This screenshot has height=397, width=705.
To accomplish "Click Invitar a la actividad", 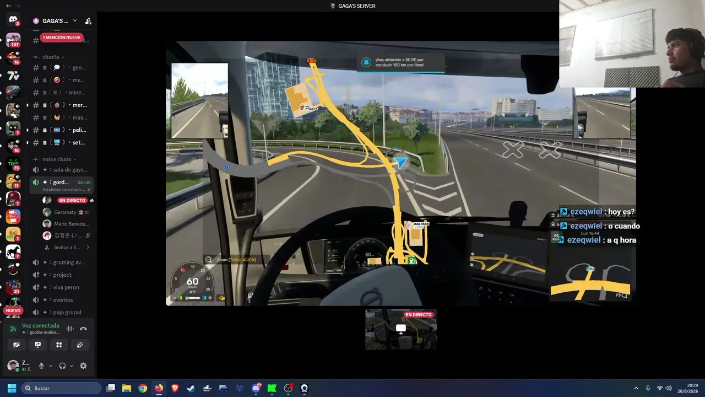I will click(67, 248).
